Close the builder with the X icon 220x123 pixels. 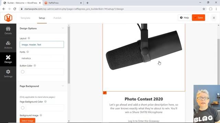tap(214, 18)
